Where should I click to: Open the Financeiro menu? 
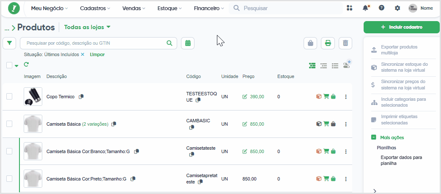(x=209, y=8)
